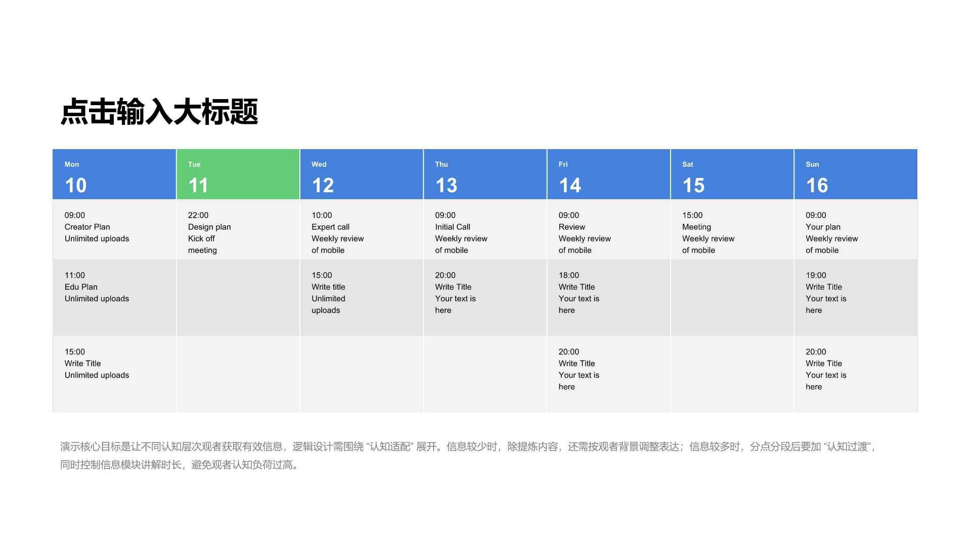Select Sunday's 19:00 Write Title entry

point(856,293)
